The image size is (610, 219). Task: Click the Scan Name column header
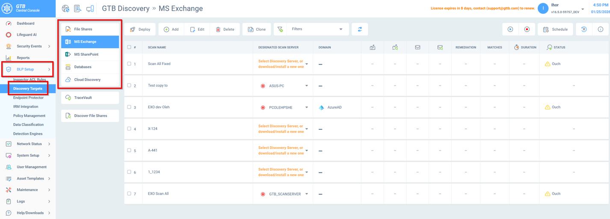157,47
